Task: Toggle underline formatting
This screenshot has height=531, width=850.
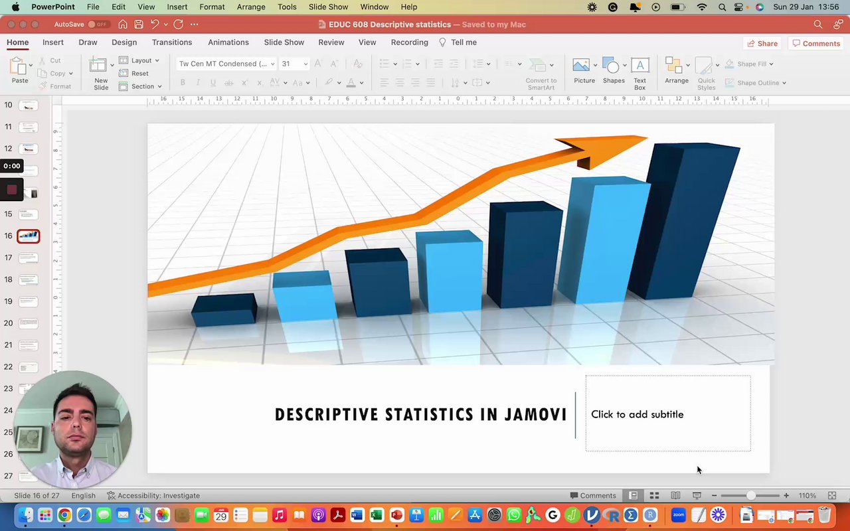Action: [213, 83]
